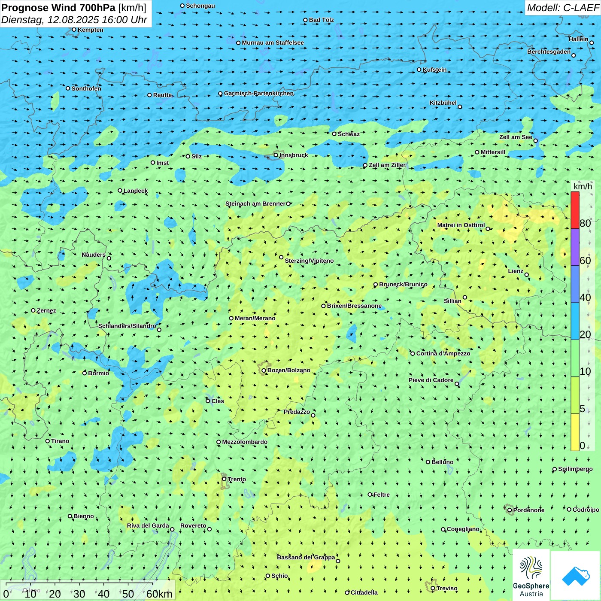This screenshot has height=601, width=601.
Task: Click the Kempten city label
Action: 90,30
